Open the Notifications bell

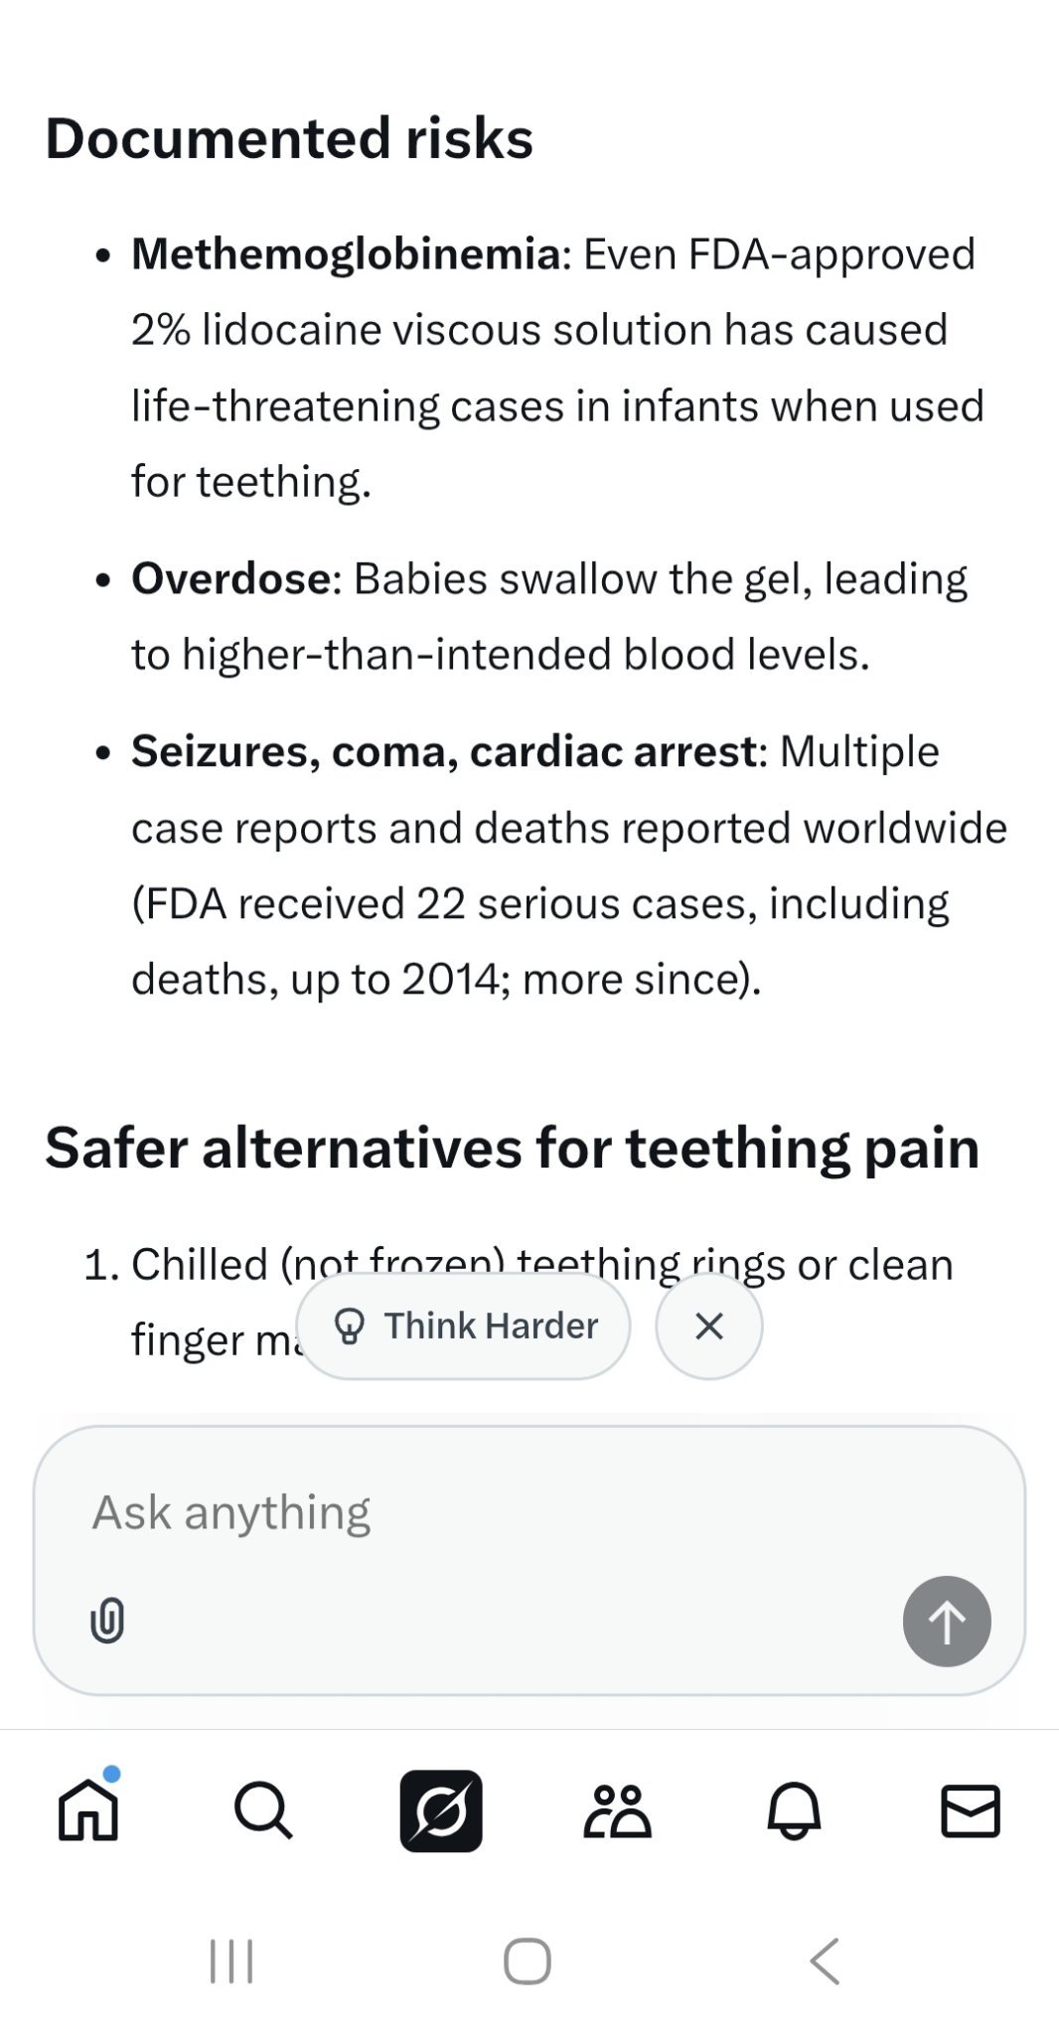point(794,1810)
